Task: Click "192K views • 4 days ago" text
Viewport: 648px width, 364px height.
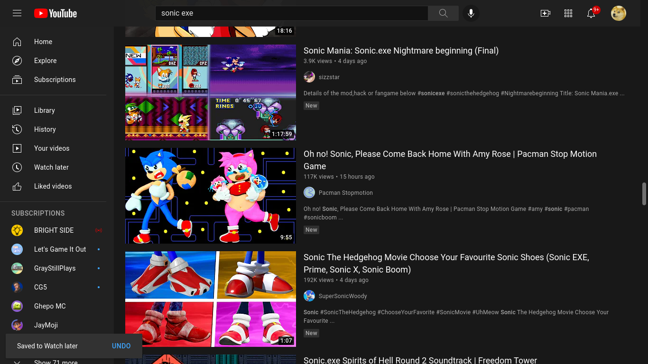Action: (336, 280)
